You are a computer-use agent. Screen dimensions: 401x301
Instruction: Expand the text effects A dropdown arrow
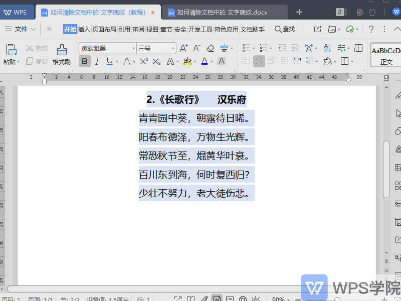(x=177, y=62)
